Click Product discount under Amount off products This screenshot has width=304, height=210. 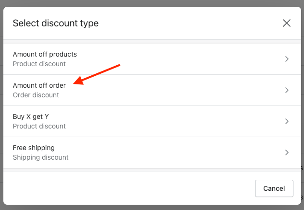pyautogui.click(x=39, y=64)
